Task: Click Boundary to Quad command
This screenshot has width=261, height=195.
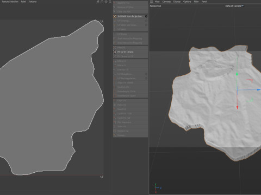Action: (x=130, y=96)
